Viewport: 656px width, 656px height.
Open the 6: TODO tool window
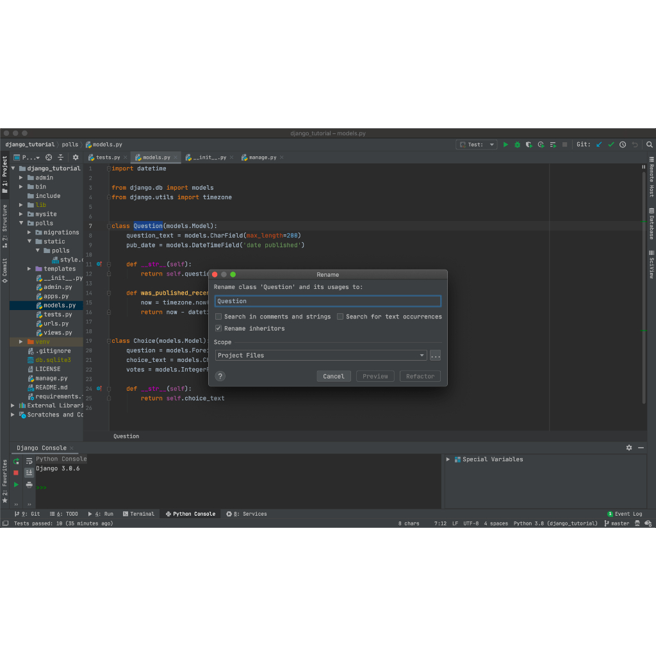(x=64, y=514)
